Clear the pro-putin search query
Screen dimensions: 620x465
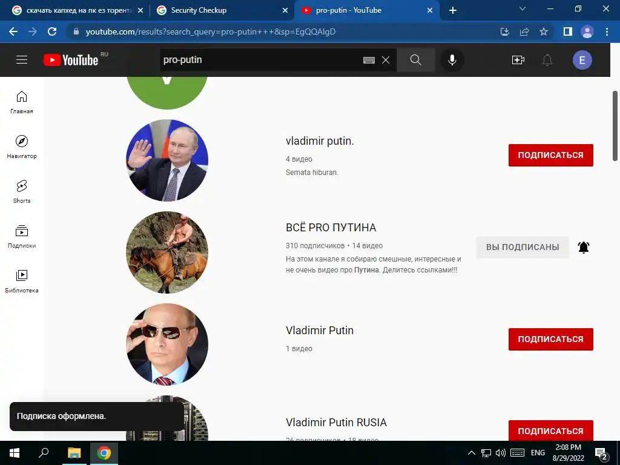click(386, 60)
